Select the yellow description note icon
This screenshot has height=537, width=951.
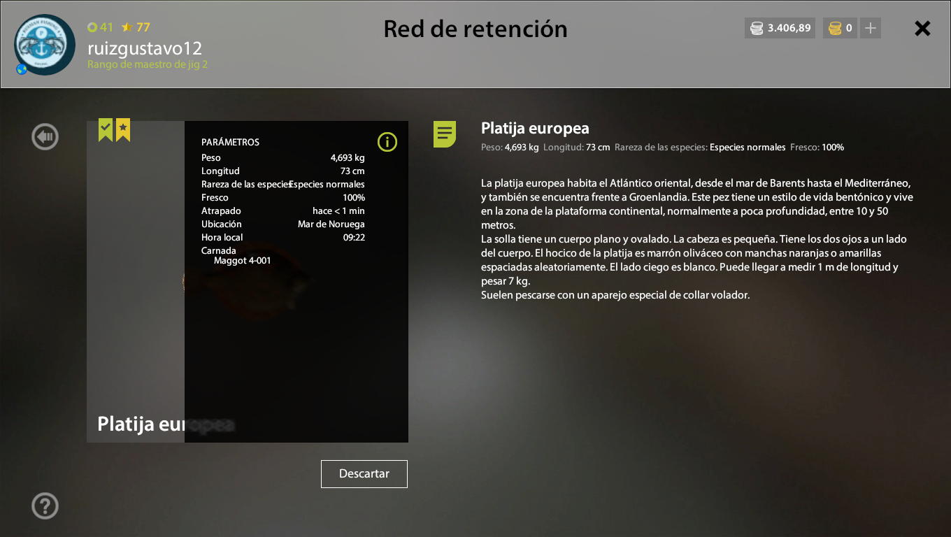click(x=445, y=134)
